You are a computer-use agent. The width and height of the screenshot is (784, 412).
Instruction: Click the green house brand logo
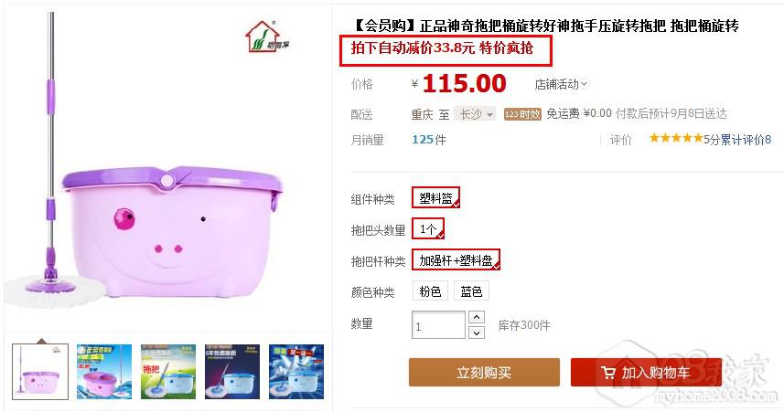[x=267, y=37]
